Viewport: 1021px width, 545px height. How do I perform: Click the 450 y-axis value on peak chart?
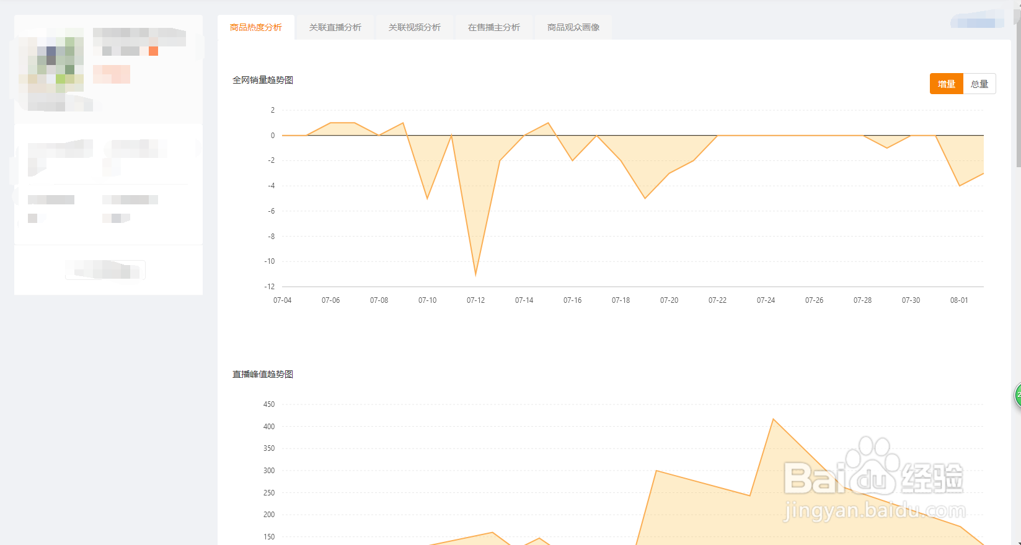point(269,404)
